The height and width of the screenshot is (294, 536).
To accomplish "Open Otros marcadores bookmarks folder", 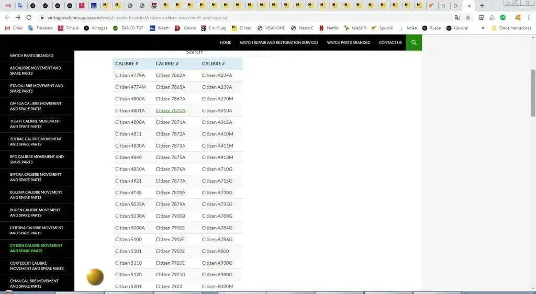I will tap(511, 28).
